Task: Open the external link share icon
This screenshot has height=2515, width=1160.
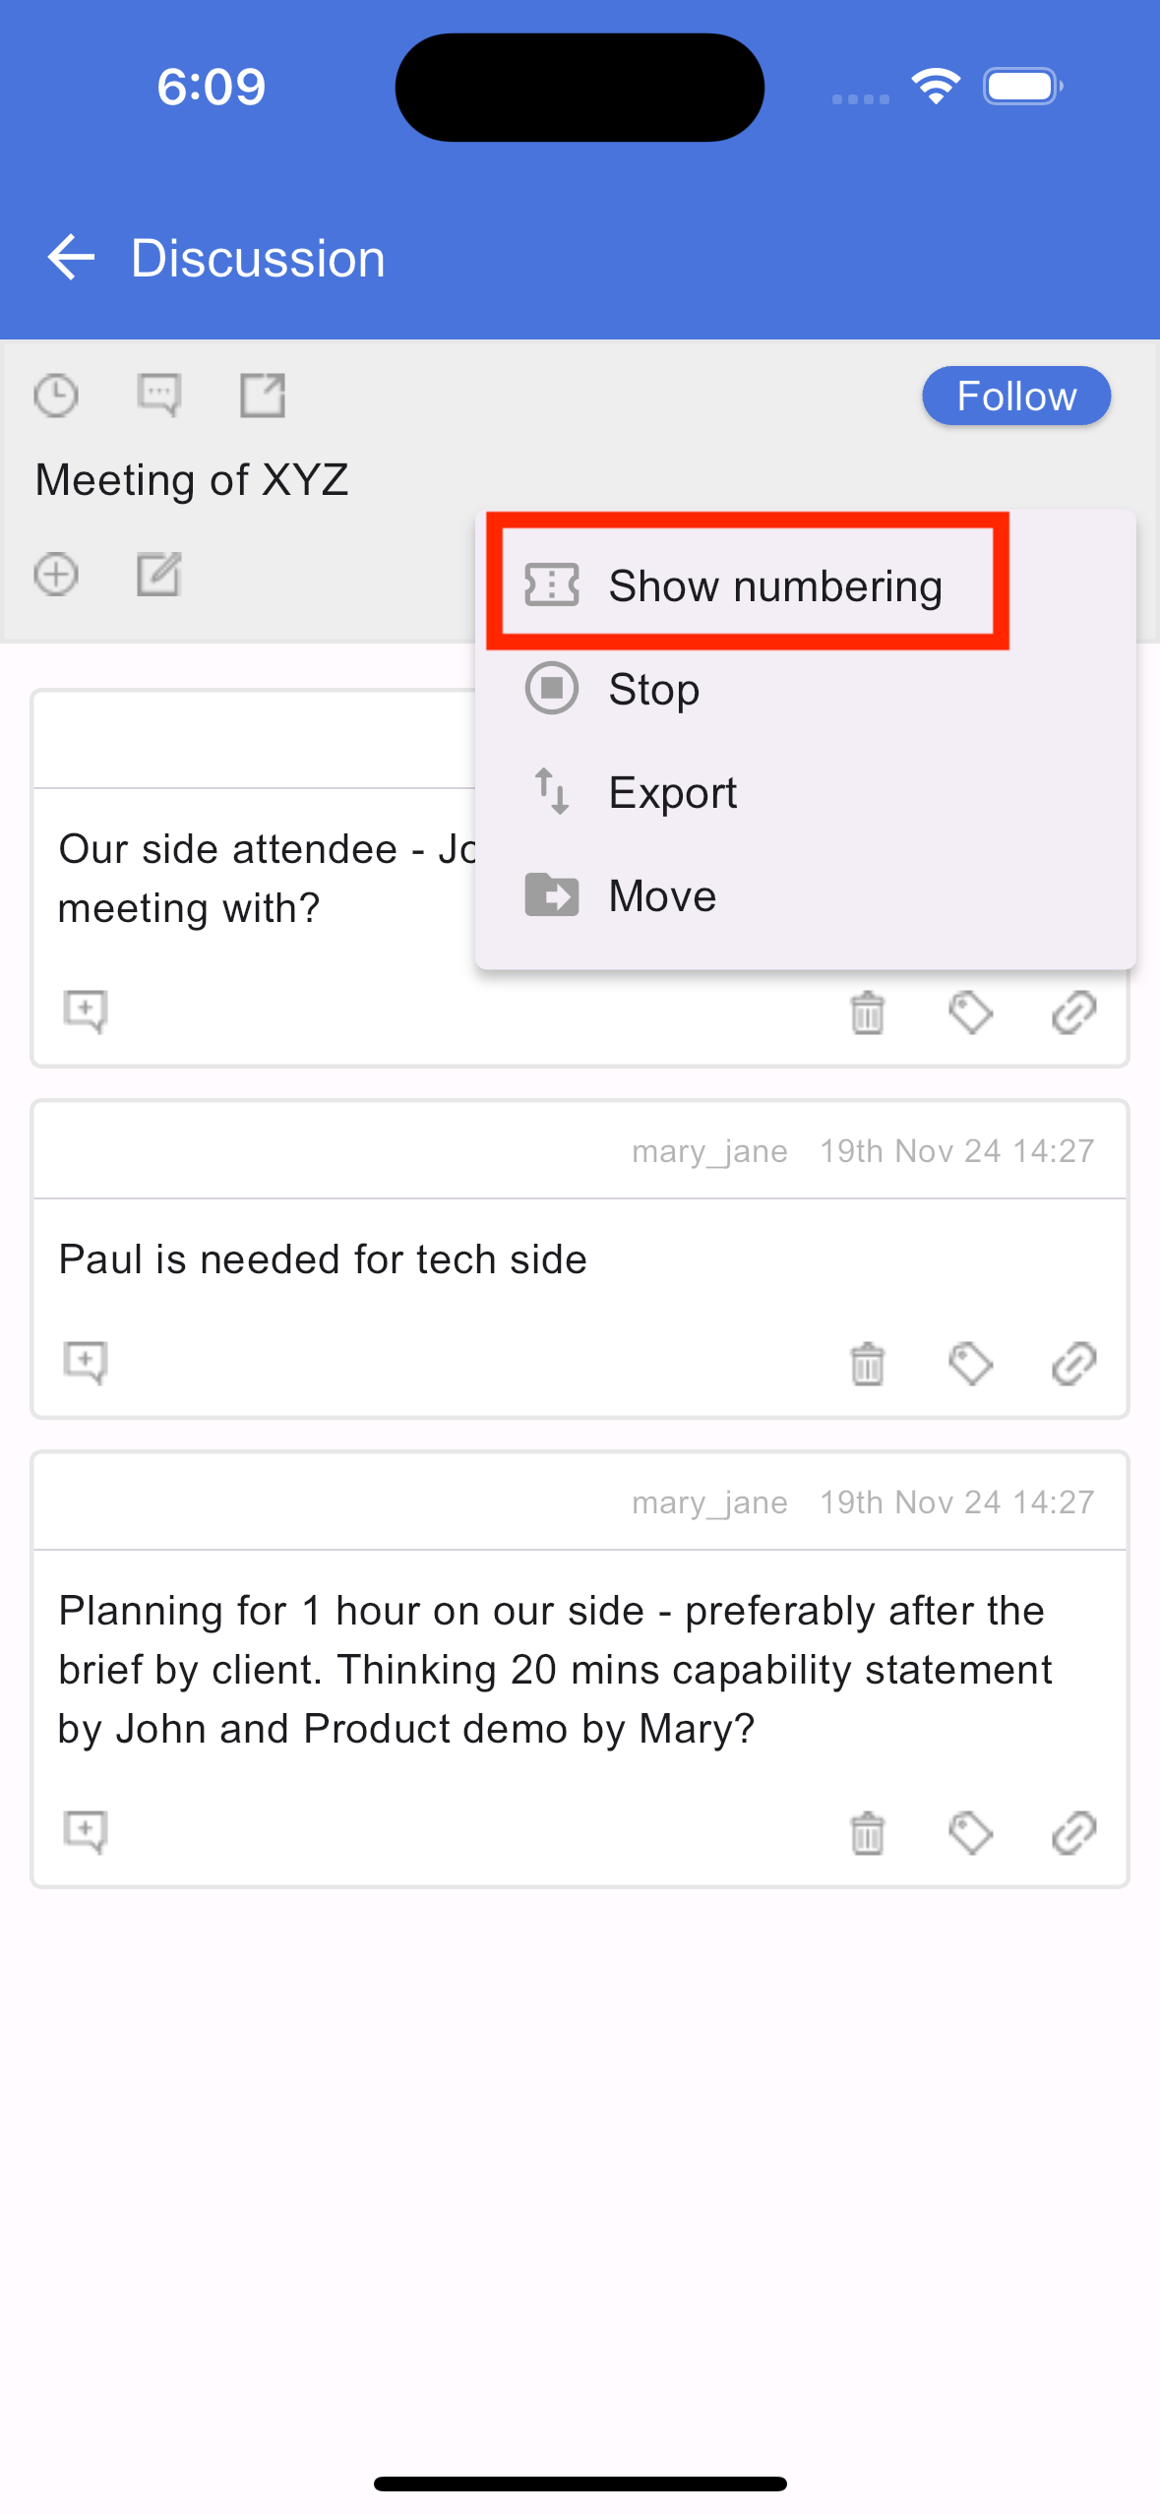Action: 263,397
